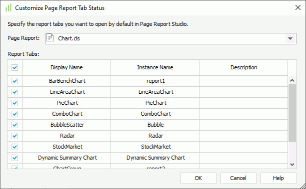Select the PieChart instance name cell
The width and height of the screenshot is (306, 189).
coord(155,103)
